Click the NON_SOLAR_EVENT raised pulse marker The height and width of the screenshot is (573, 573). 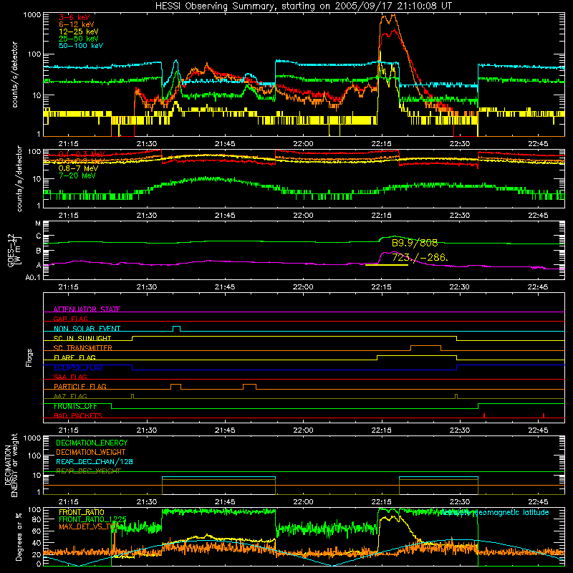coord(176,328)
